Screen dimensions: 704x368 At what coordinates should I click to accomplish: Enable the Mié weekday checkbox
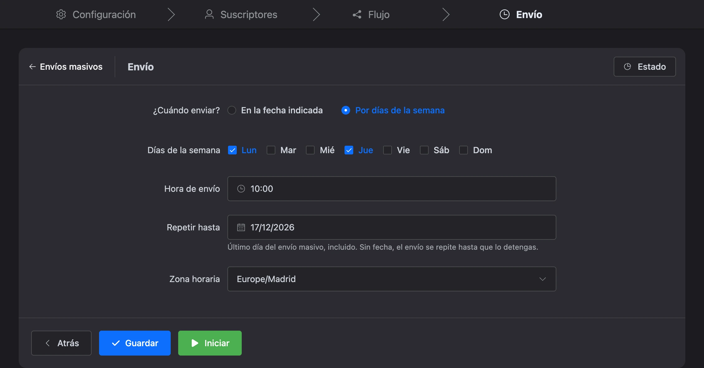coord(310,150)
